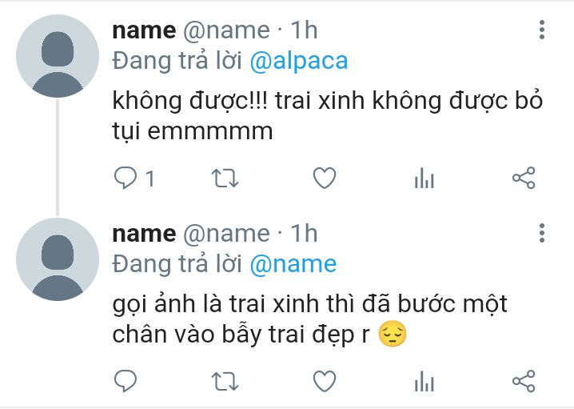Click the bold name on first tweet

pyautogui.click(x=144, y=30)
